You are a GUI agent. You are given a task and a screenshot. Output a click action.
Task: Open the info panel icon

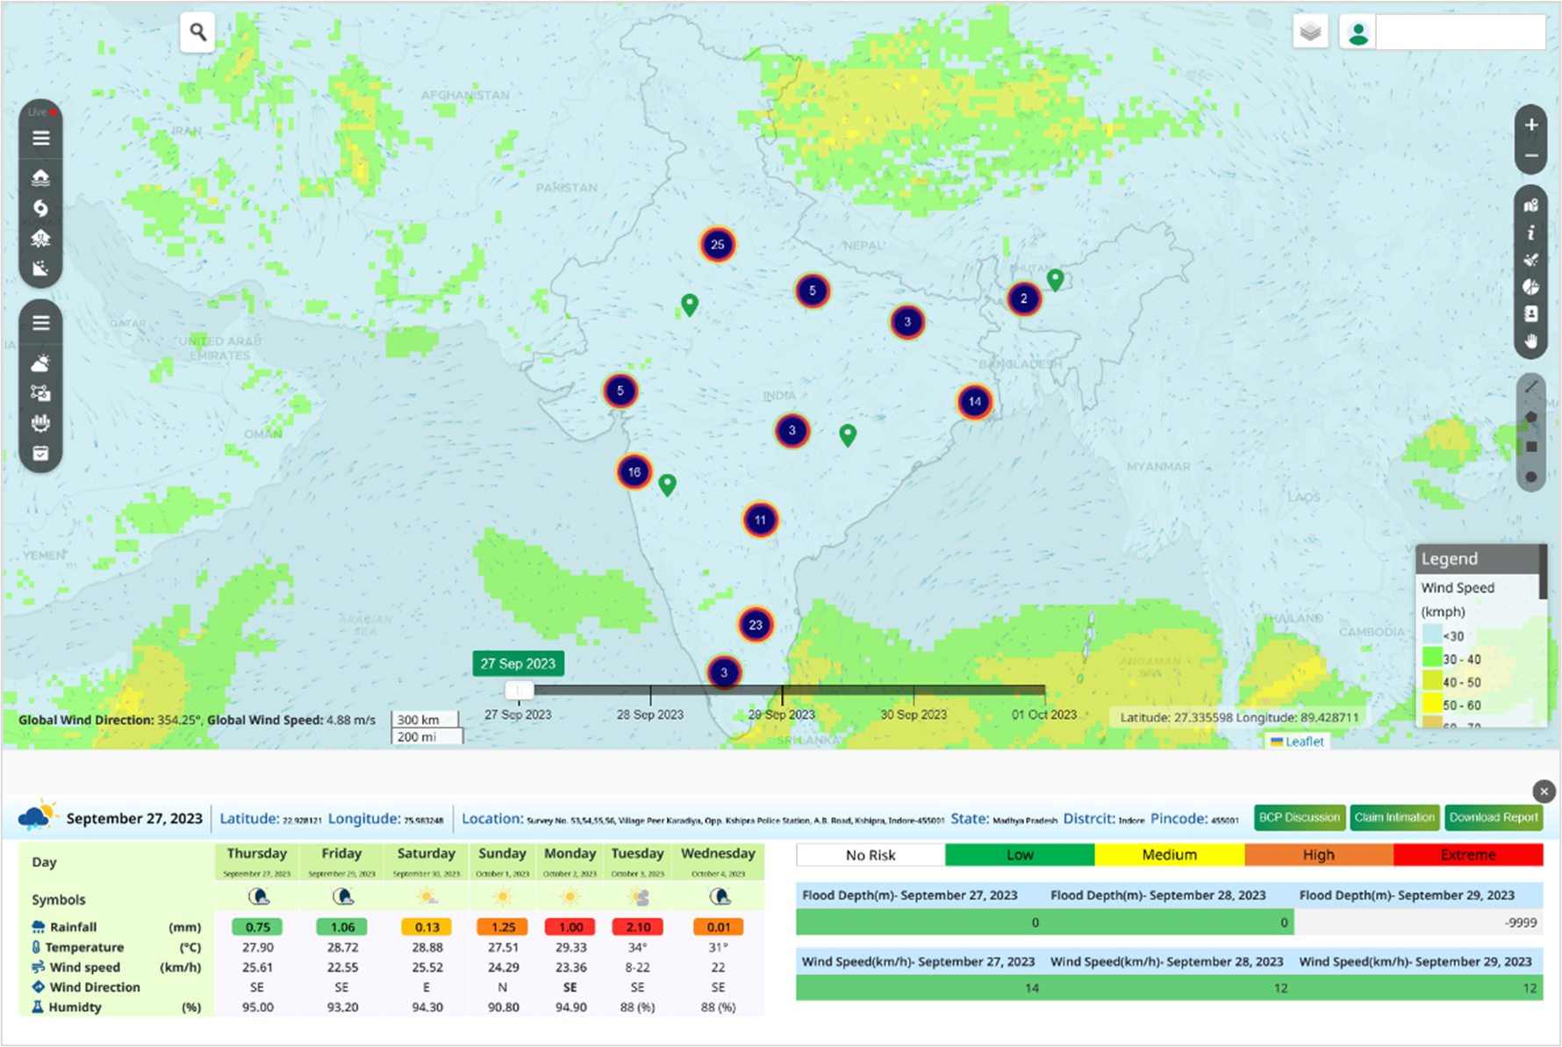1531,233
